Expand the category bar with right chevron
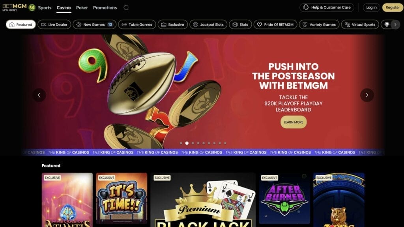Viewport: 404px width, 227px height. point(395,24)
